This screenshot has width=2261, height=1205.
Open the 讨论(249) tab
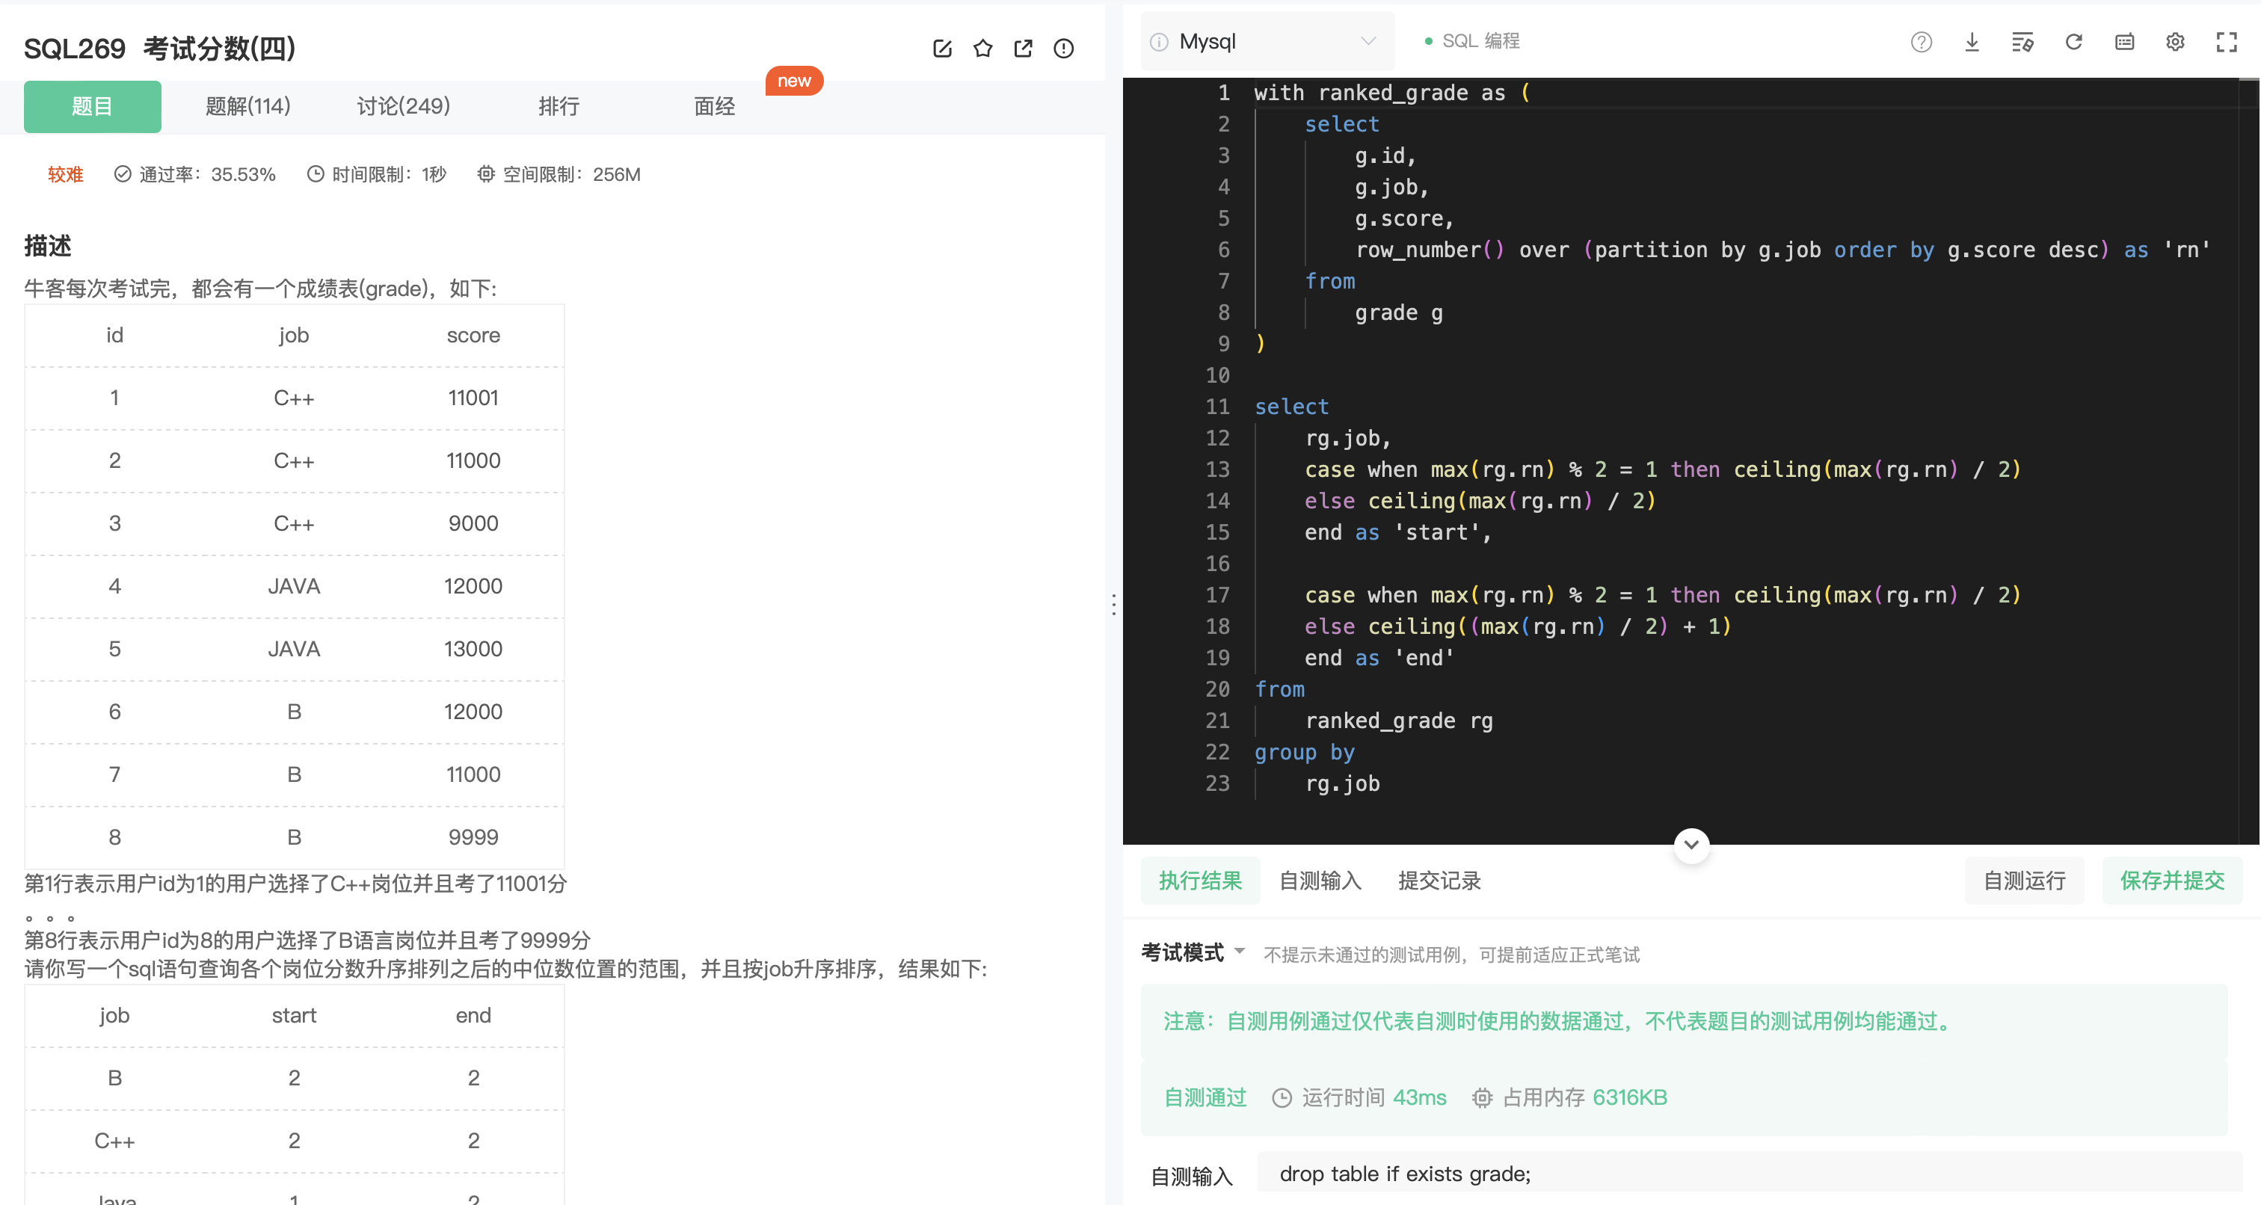tap(403, 107)
